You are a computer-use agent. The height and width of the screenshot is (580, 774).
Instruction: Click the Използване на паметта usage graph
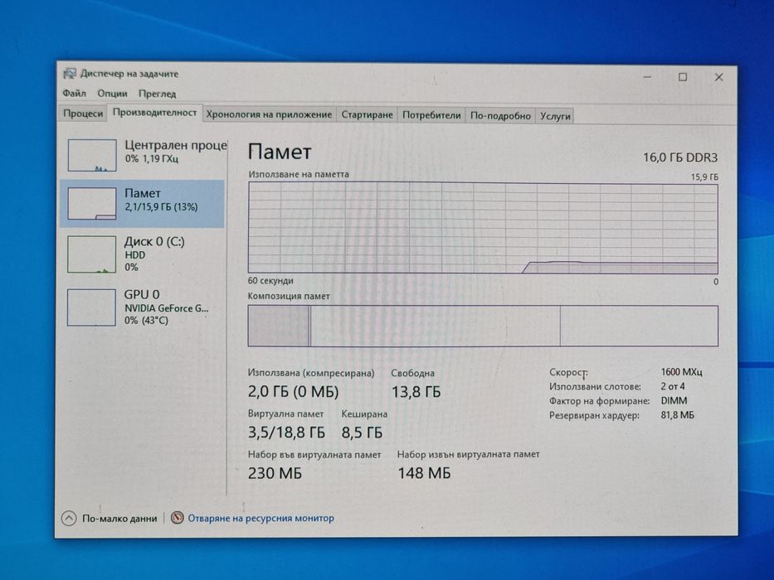click(x=483, y=227)
